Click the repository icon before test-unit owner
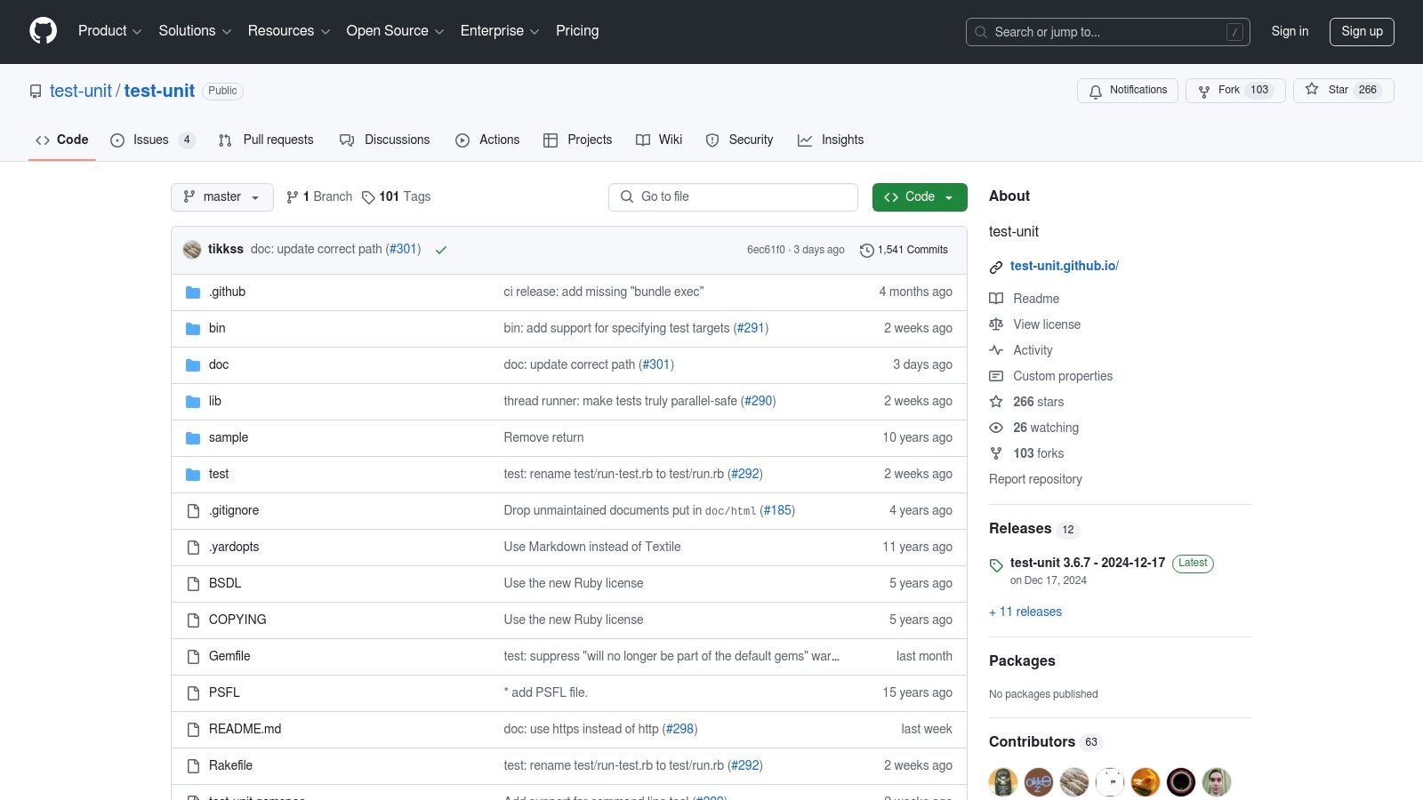The width and height of the screenshot is (1423, 800). 36,92
